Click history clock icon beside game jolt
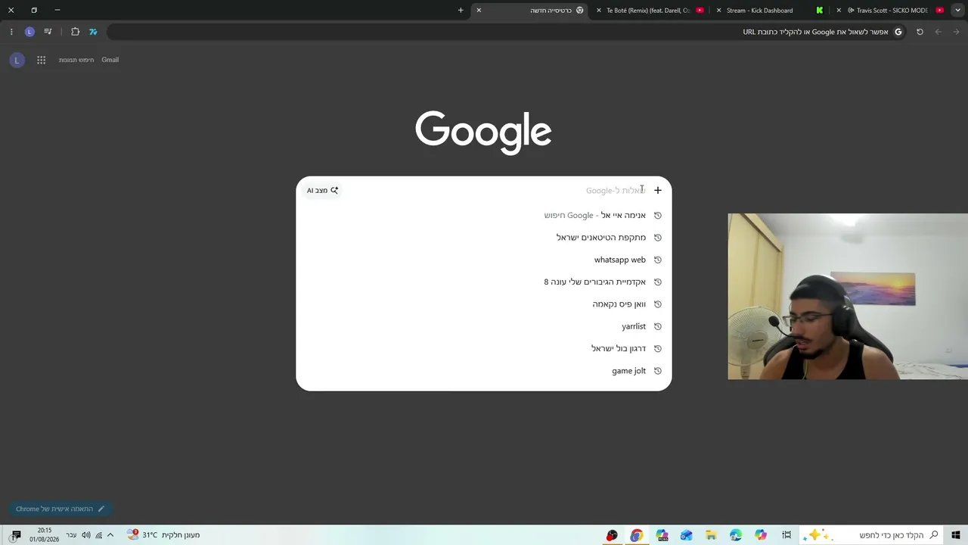The height and width of the screenshot is (545, 968). click(x=658, y=371)
